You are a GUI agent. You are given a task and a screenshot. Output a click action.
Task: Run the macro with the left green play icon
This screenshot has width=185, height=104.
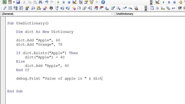(58, 2)
